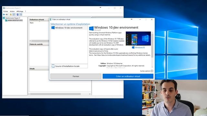Image resolution: width=207 pixels, height=116 pixels.
Task: Open the Action menu
Action: (x=12, y=12)
